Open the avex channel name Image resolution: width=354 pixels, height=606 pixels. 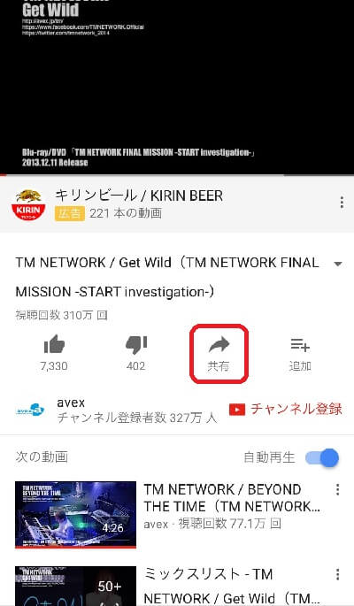(71, 403)
